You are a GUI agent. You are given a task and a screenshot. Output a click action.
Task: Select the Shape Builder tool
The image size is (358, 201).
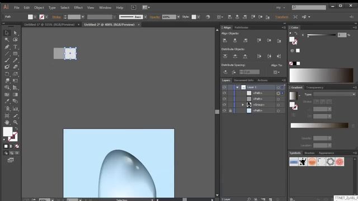[7, 88]
